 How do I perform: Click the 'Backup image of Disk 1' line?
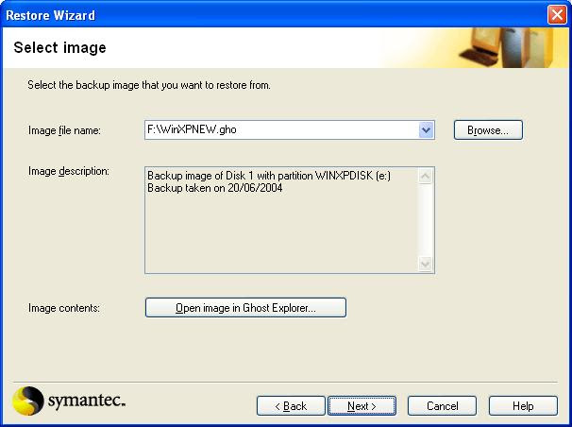269,176
